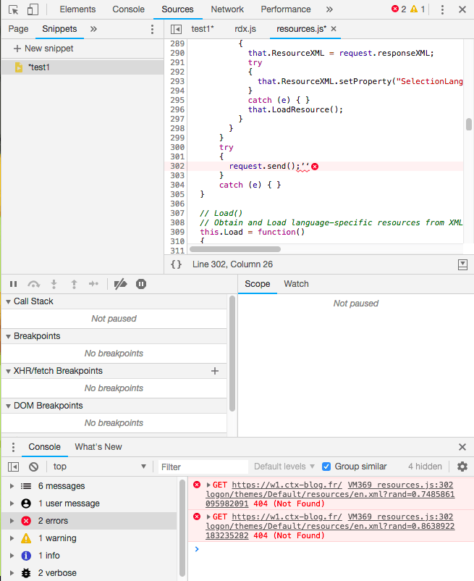Toggle pause on exceptions
The image size is (474, 581).
[141, 284]
